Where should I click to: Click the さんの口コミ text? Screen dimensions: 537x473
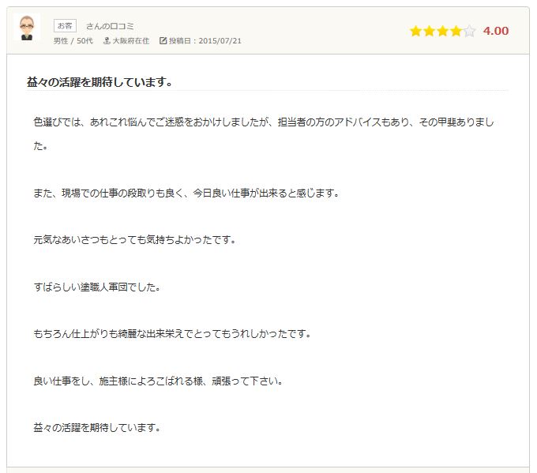coord(110,26)
